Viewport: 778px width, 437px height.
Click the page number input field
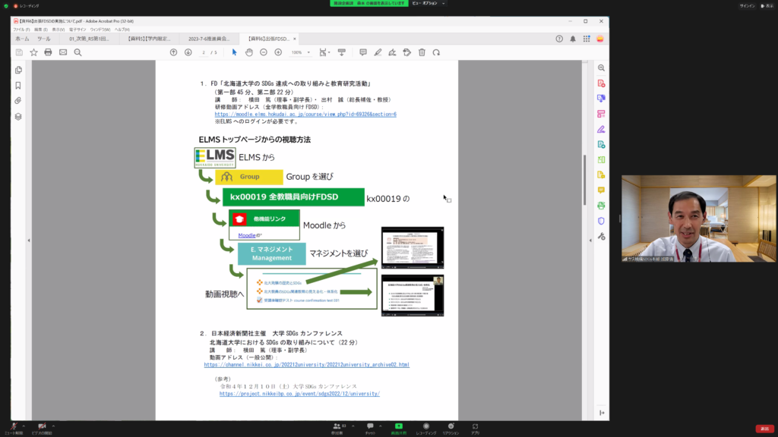coord(204,52)
